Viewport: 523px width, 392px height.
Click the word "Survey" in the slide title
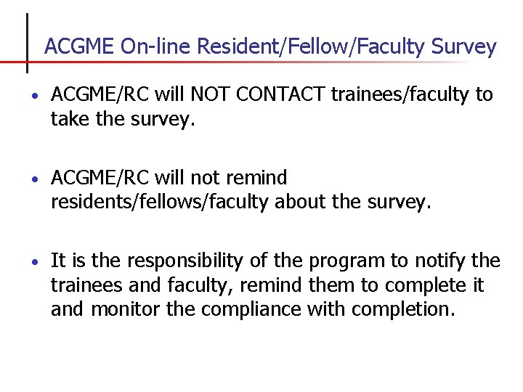click(x=463, y=48)
